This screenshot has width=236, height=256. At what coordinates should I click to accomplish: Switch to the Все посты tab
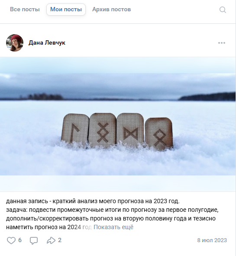(x=25, y=9)
